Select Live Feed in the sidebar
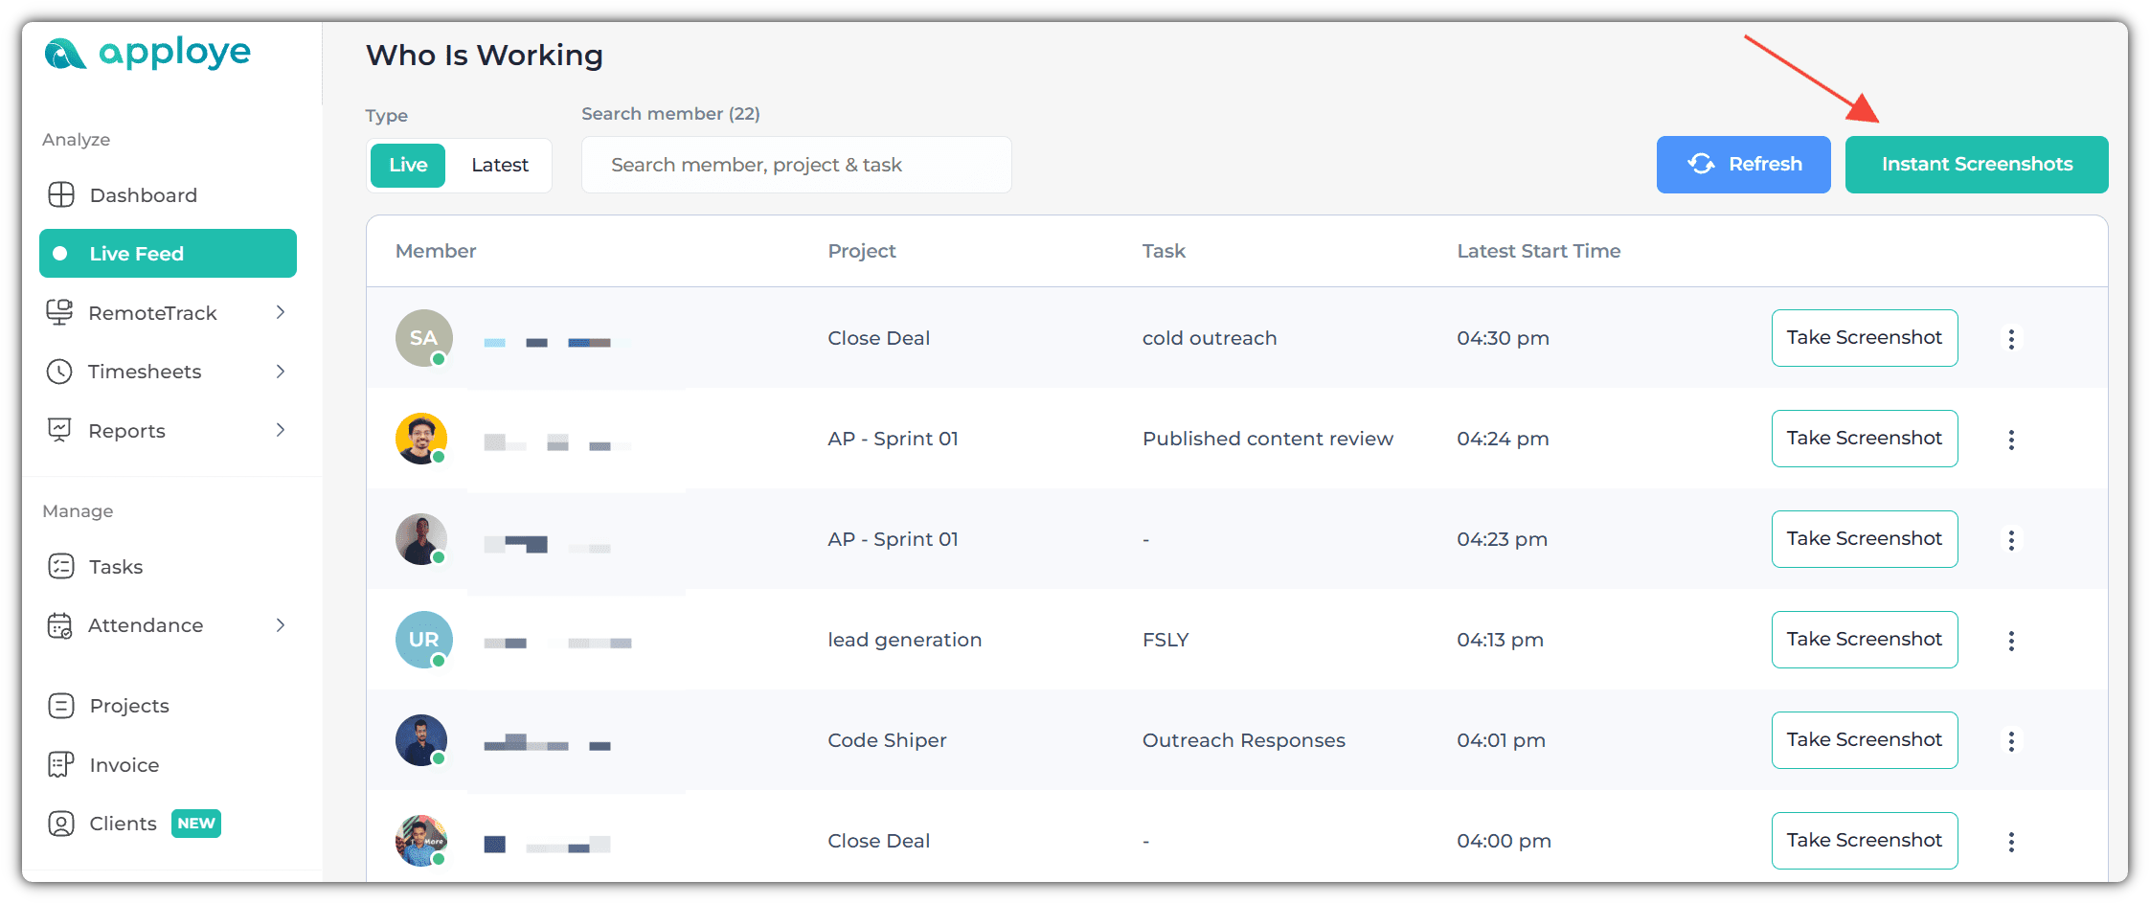Viewport: 2150px width, 904px height. click(x=168, y=254)
